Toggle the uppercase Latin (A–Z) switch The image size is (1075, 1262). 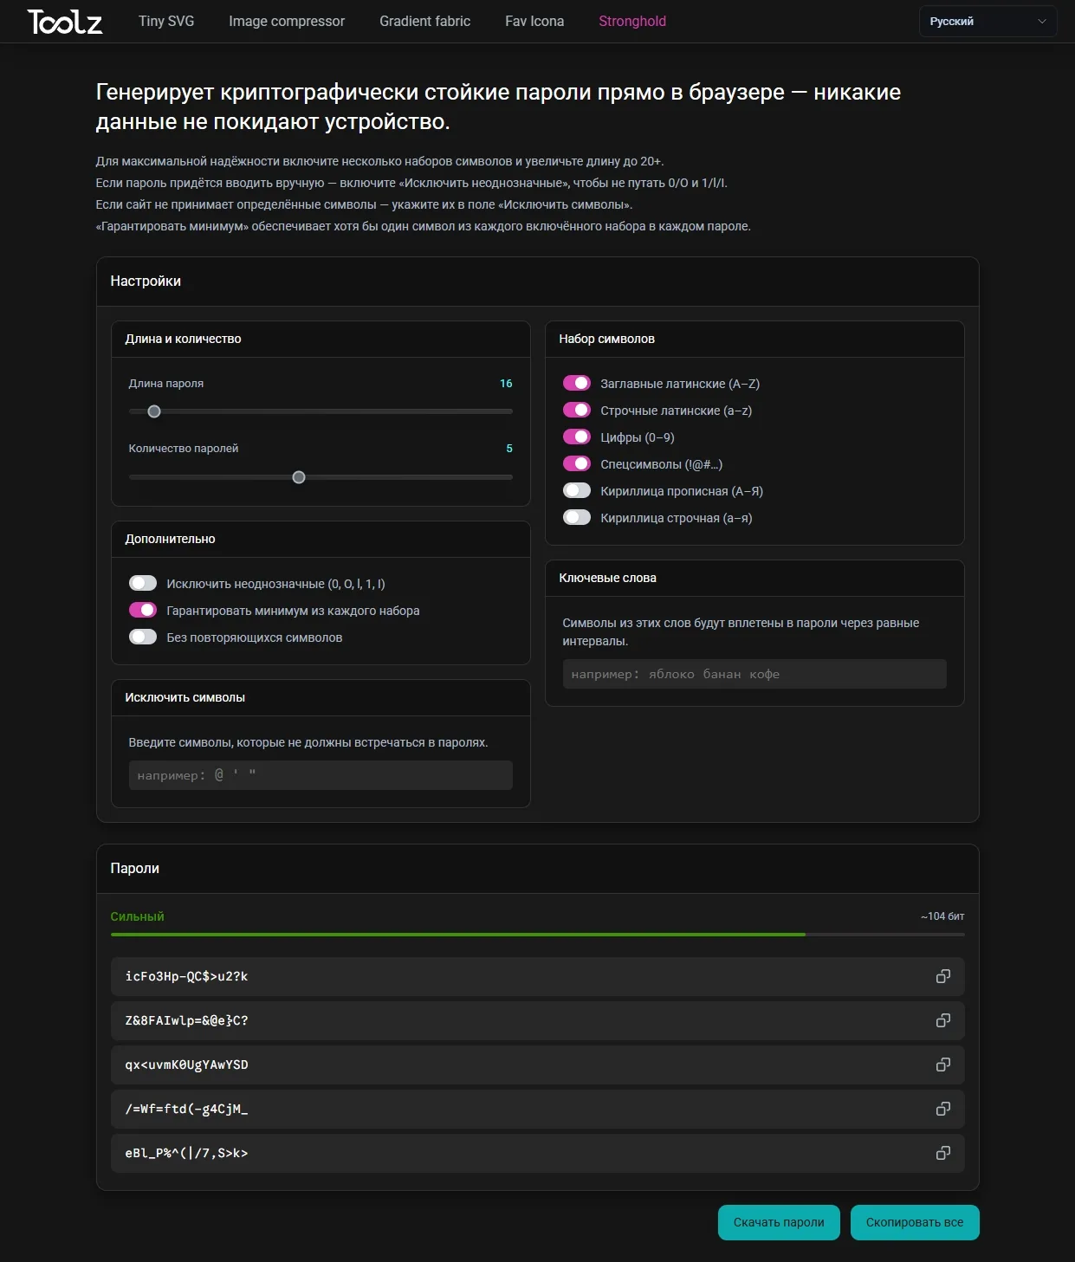pyautogui.click(x=577, y=383)
